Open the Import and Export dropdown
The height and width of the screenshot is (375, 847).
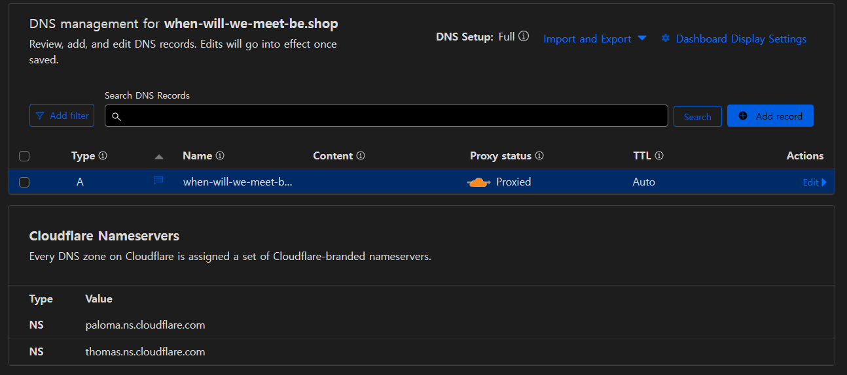pos(594,39)
